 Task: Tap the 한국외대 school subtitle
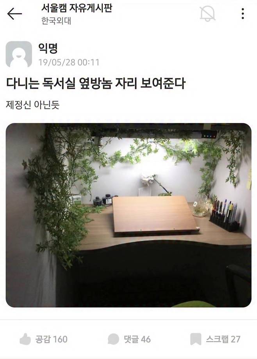click(x=56, y=21)
